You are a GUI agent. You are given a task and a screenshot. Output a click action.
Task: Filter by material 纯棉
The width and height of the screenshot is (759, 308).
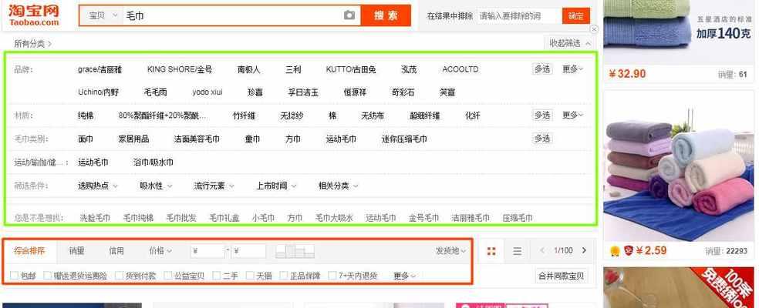tap(86, 115)
